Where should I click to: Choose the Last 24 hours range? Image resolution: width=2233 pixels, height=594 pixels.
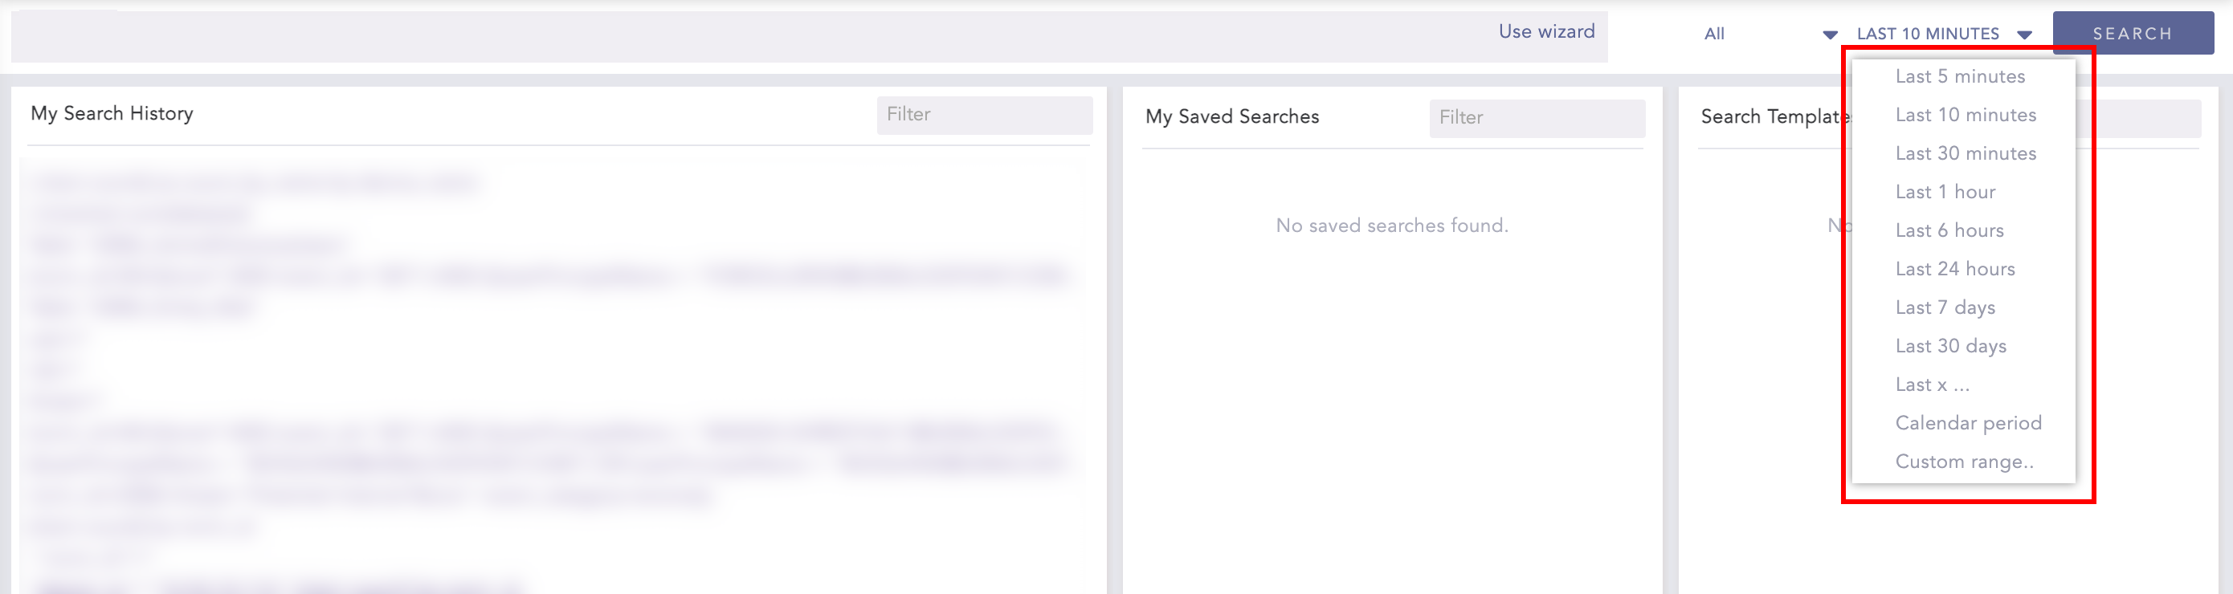[1956, 268]
